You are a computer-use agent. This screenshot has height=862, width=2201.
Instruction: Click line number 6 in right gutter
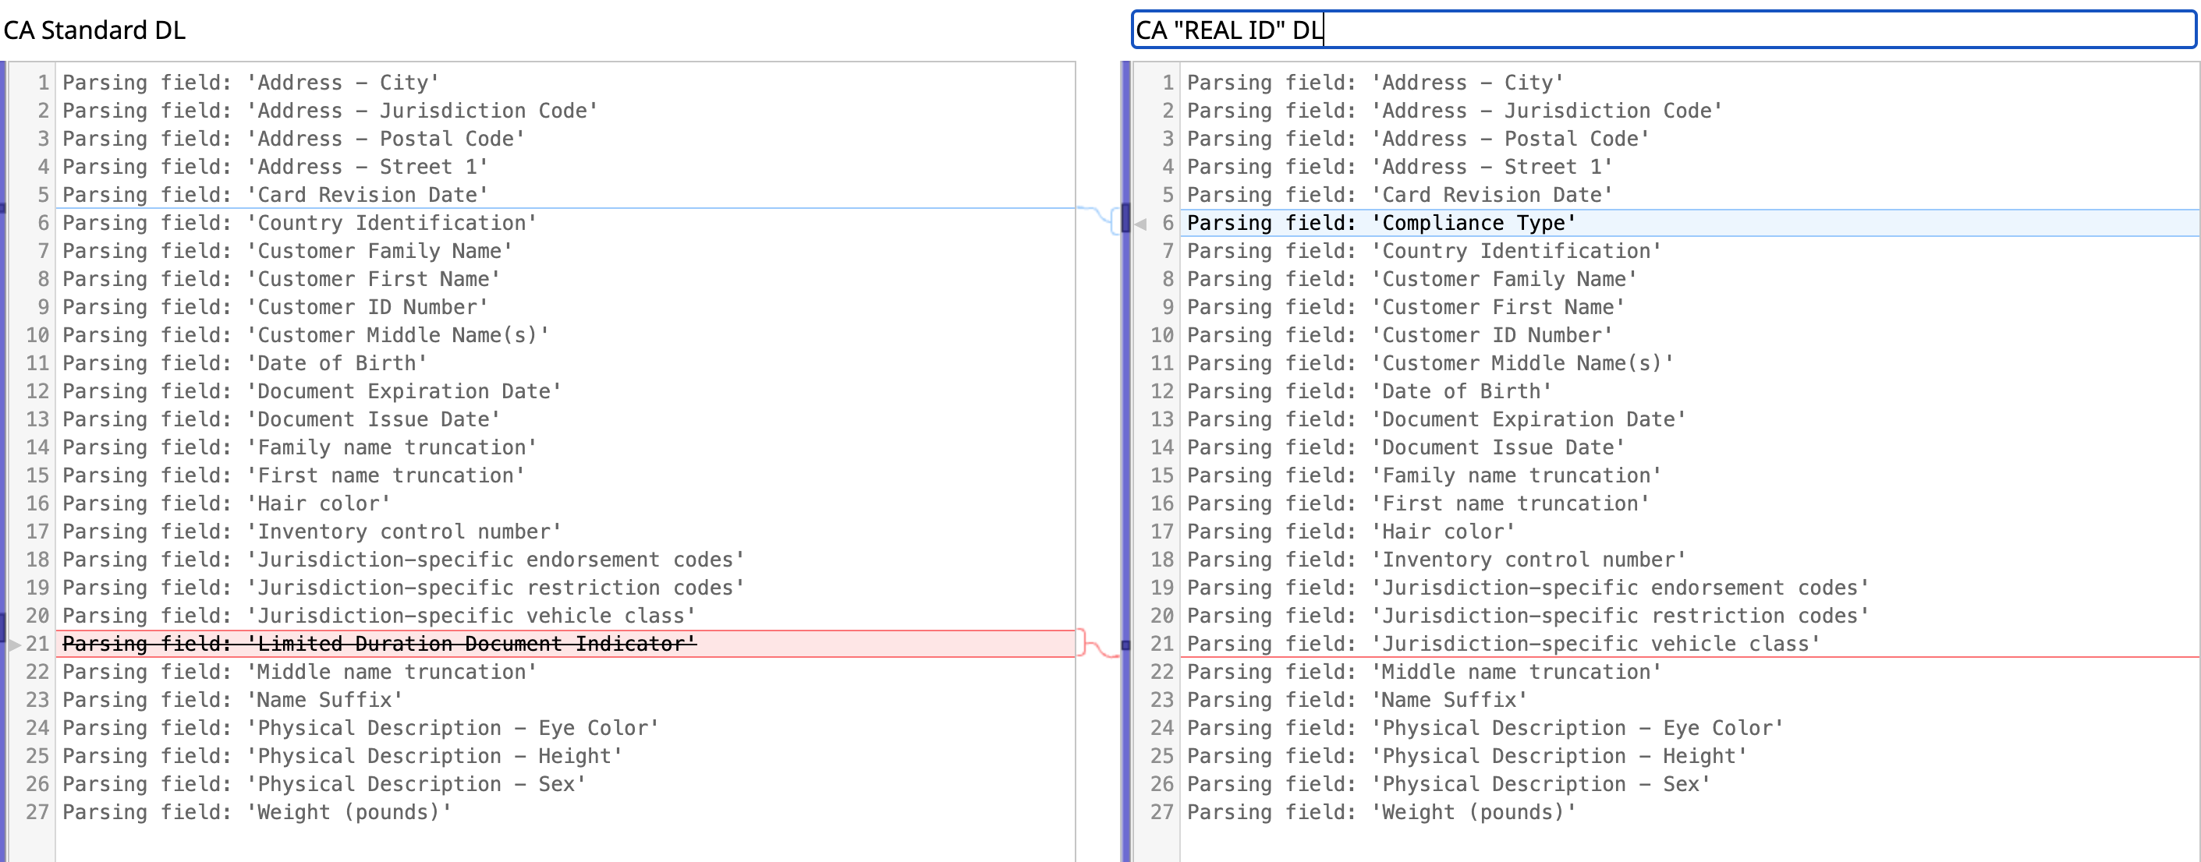point(1167,224)
